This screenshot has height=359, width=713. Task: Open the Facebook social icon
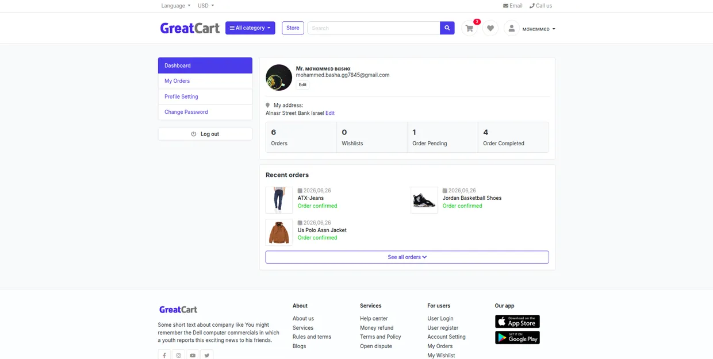pyautogui.click(x=164, y=355)
